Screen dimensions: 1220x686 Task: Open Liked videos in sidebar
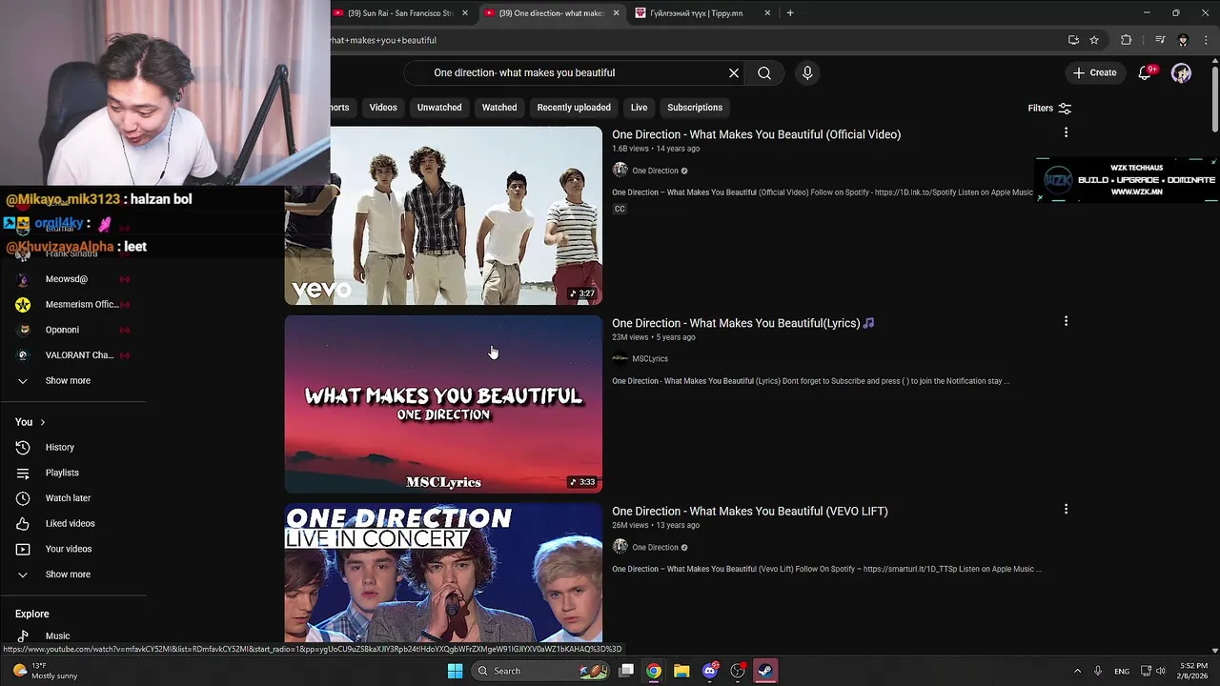click(70, 523)
